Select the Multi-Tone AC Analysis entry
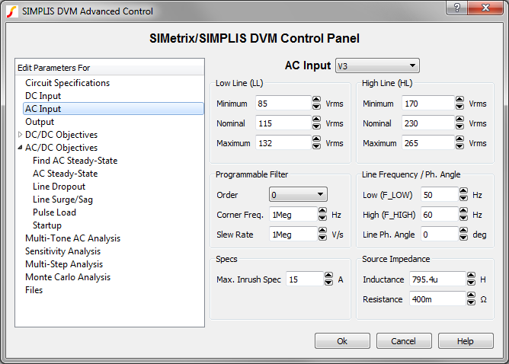Viewport: 509px width, 364px height. (x=72, y=238)
